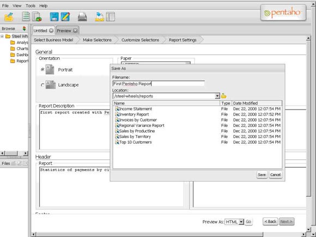
Task: Select the Landscape orientation radio button
Action: tap(42, 85)
